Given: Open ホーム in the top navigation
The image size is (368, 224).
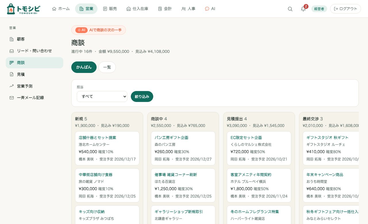Looking at the screenshot, I should tap(61, 9).
